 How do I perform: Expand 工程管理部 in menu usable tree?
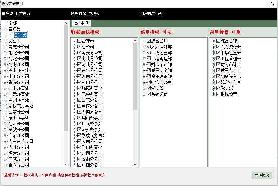coord(214,59)
